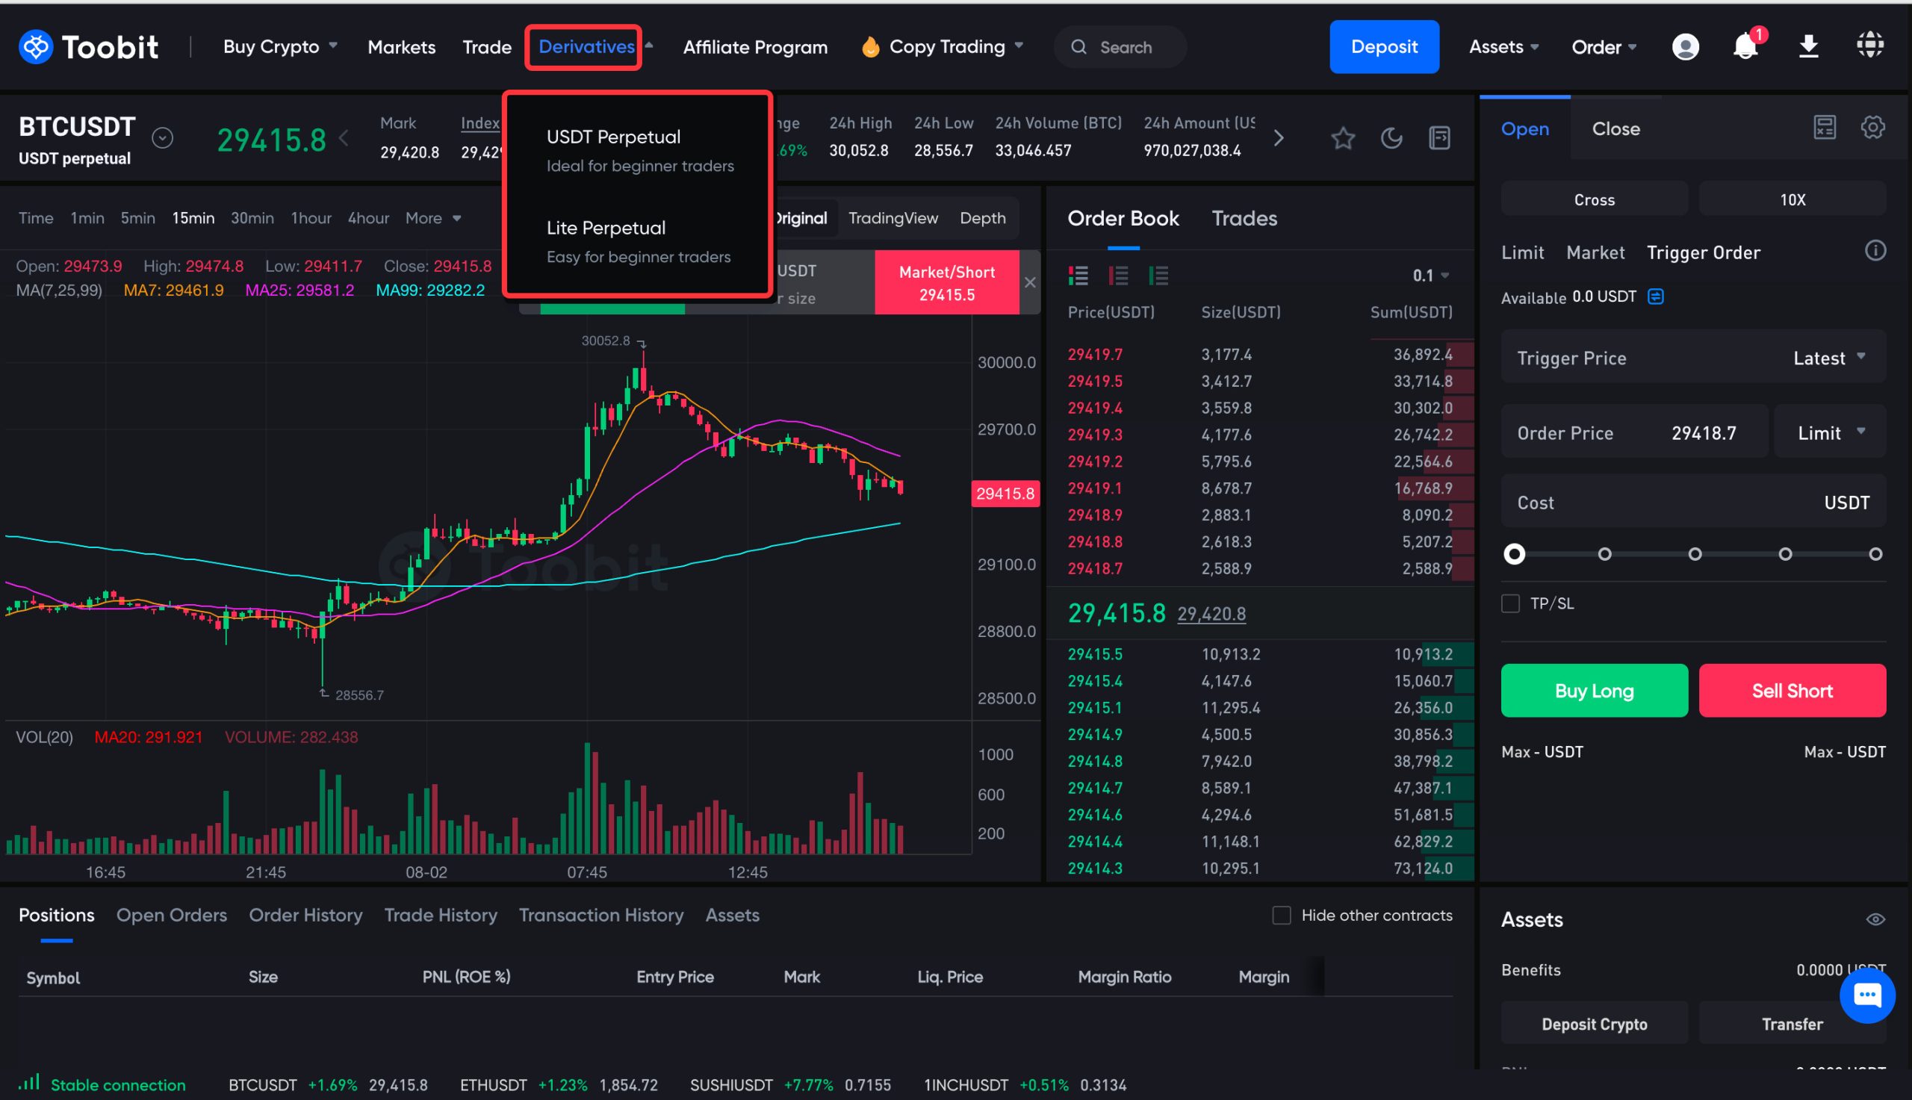Click Deposit Crypto button
Viewport: 1912px width, 1100px height.
tap(1594, 1024)
